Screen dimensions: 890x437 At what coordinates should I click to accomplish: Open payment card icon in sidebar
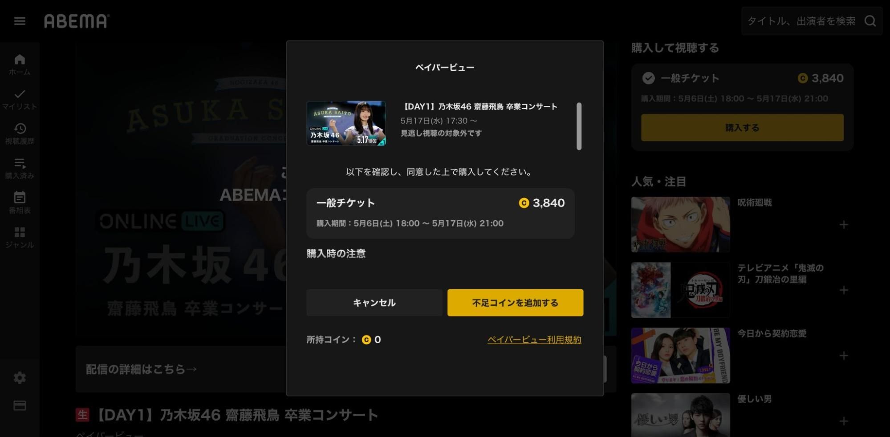click(20, 405)
